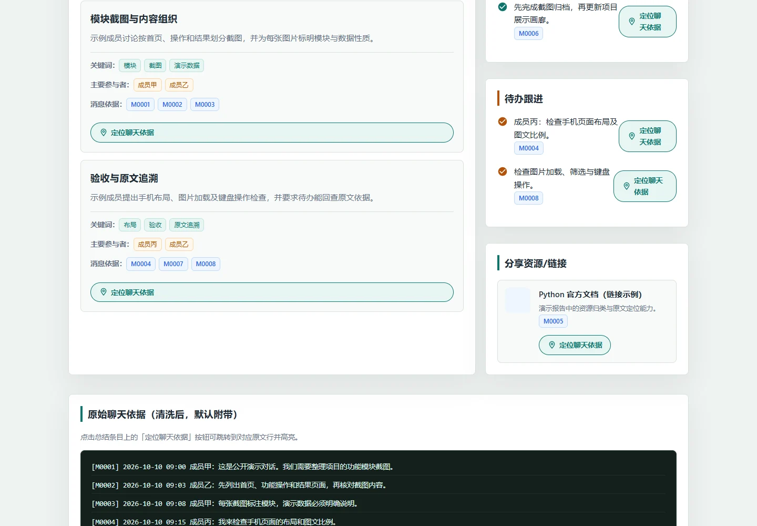Viewport: 757px width, 526px height.
Task: Click the 待办跟进 section heading
Action: [x=524, y=99]
